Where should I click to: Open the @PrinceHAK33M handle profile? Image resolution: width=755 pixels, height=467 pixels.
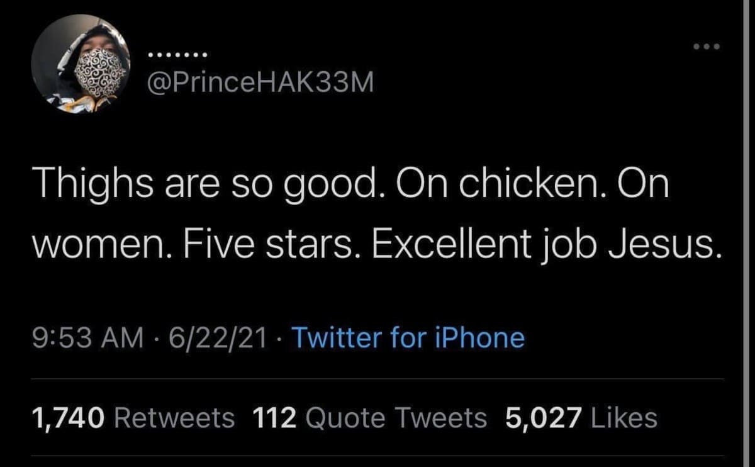tap(260, 82)
